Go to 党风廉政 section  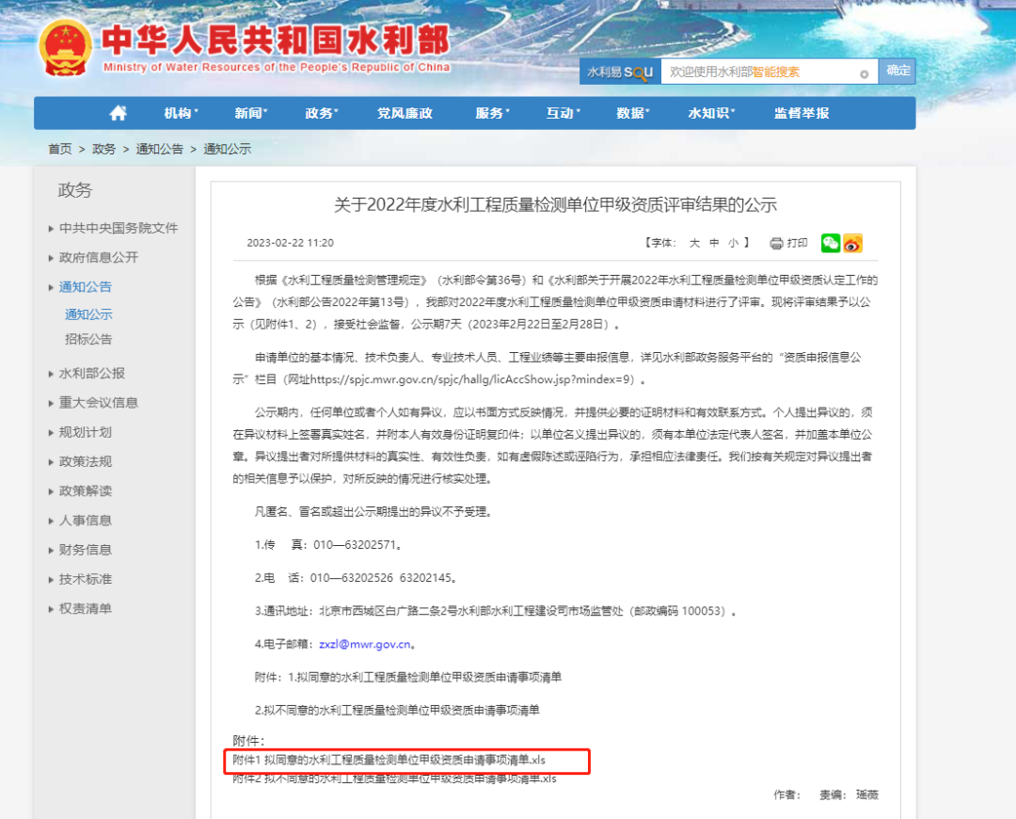tap(405, 114)
